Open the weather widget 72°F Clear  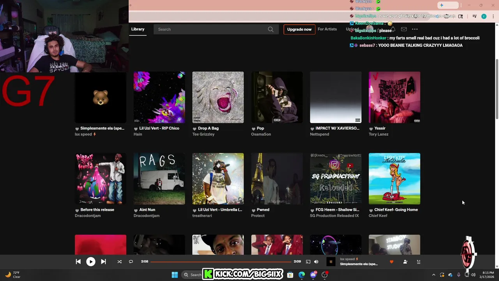coord(12,275)
